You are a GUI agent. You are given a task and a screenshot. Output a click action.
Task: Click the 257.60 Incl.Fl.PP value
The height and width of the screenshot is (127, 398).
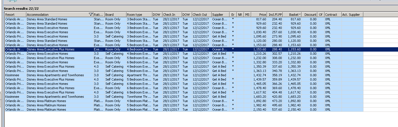277,32
